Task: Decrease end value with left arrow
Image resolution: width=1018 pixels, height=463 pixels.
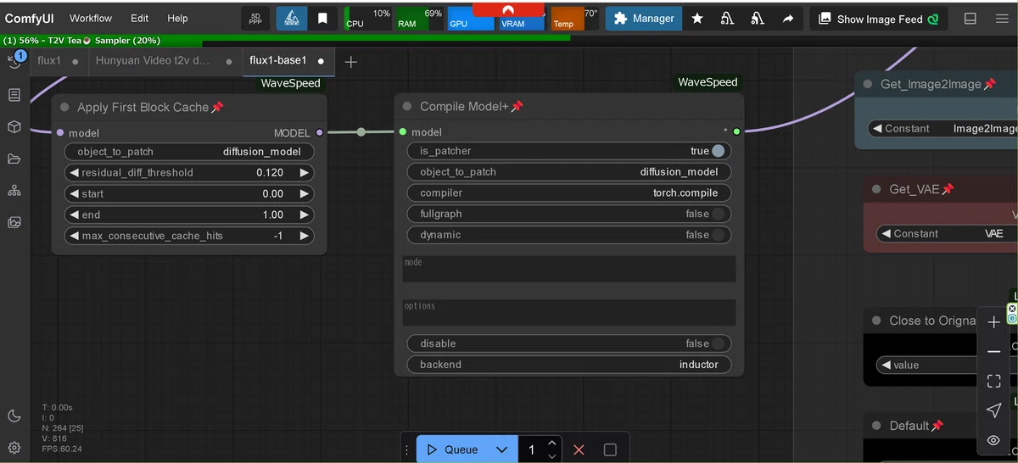Action: 74,215
